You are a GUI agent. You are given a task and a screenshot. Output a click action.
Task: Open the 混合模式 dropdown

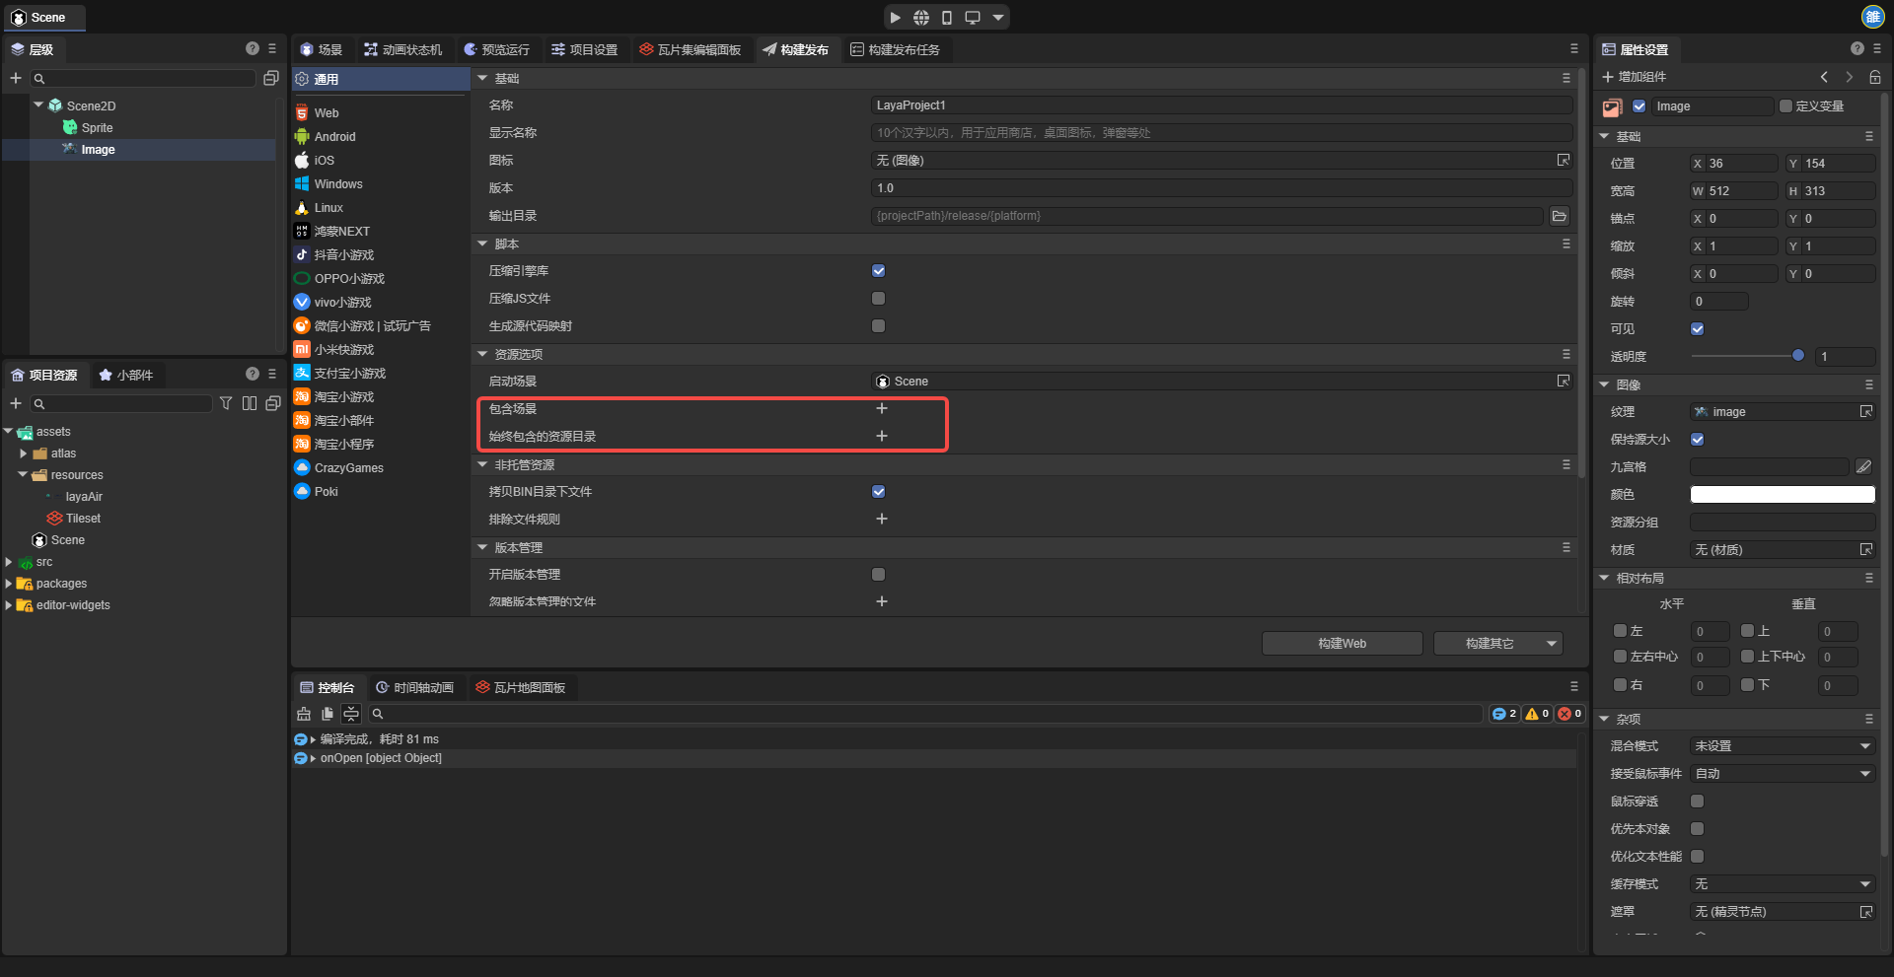1782,746
